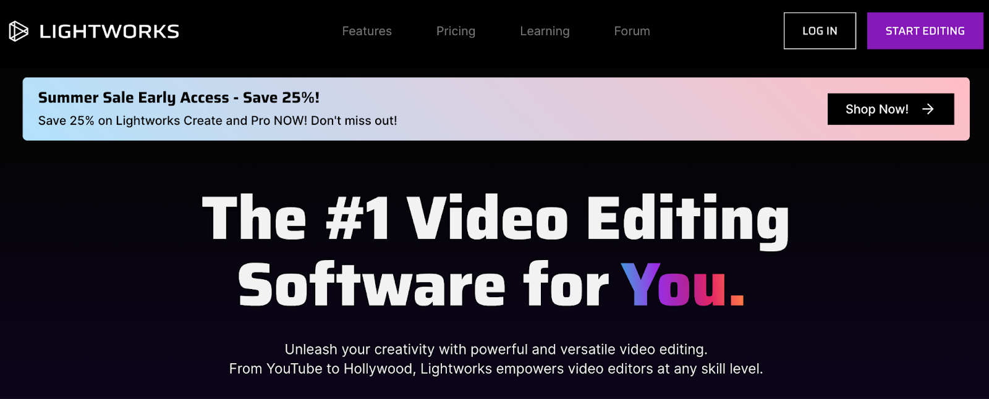Click the gradient-colored word 'You.'
This screenshot has width=989, height=399.
pos(682,285)
